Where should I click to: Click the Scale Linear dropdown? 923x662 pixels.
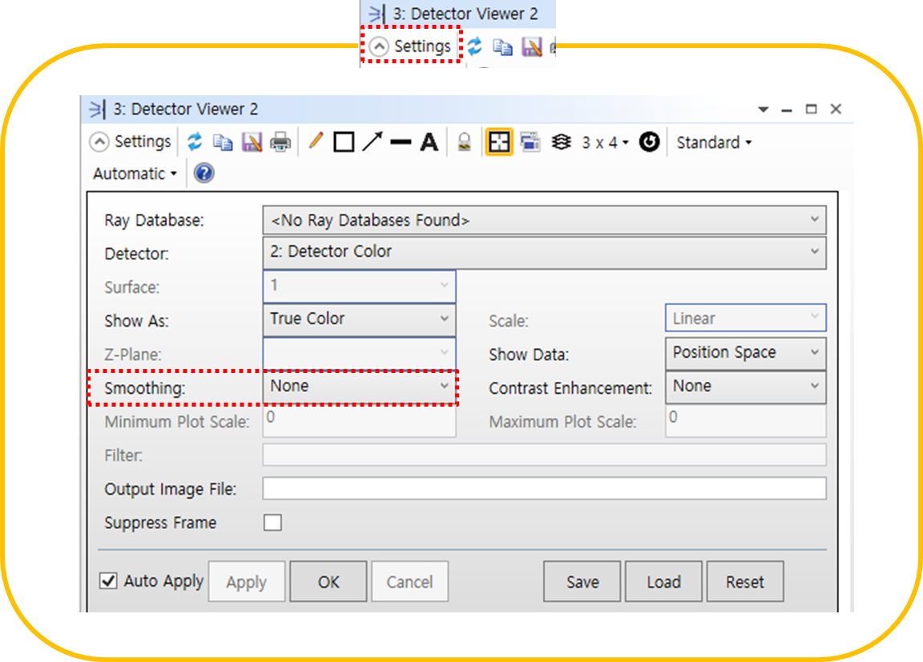pos(746,318)
